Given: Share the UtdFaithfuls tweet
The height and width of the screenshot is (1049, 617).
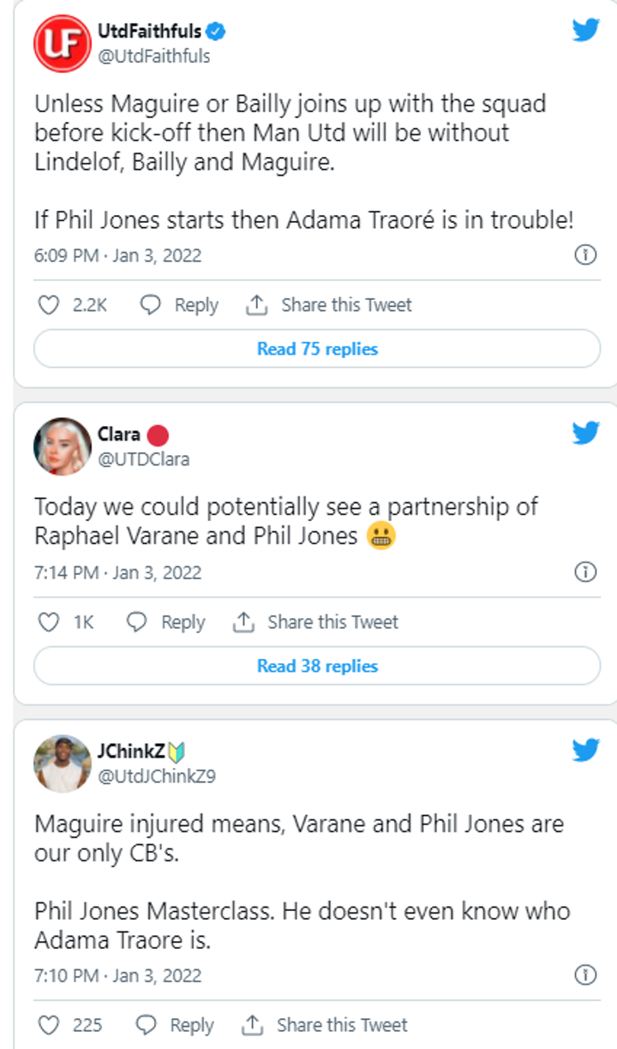Looking at the screenshot, I should click(x=329, y=305).
